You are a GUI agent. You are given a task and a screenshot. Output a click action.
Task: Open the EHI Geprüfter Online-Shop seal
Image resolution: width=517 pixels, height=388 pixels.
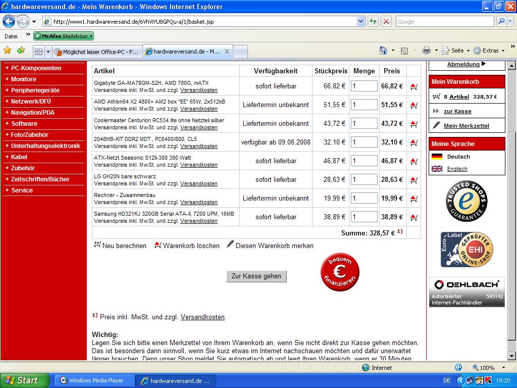click(467, 250)
